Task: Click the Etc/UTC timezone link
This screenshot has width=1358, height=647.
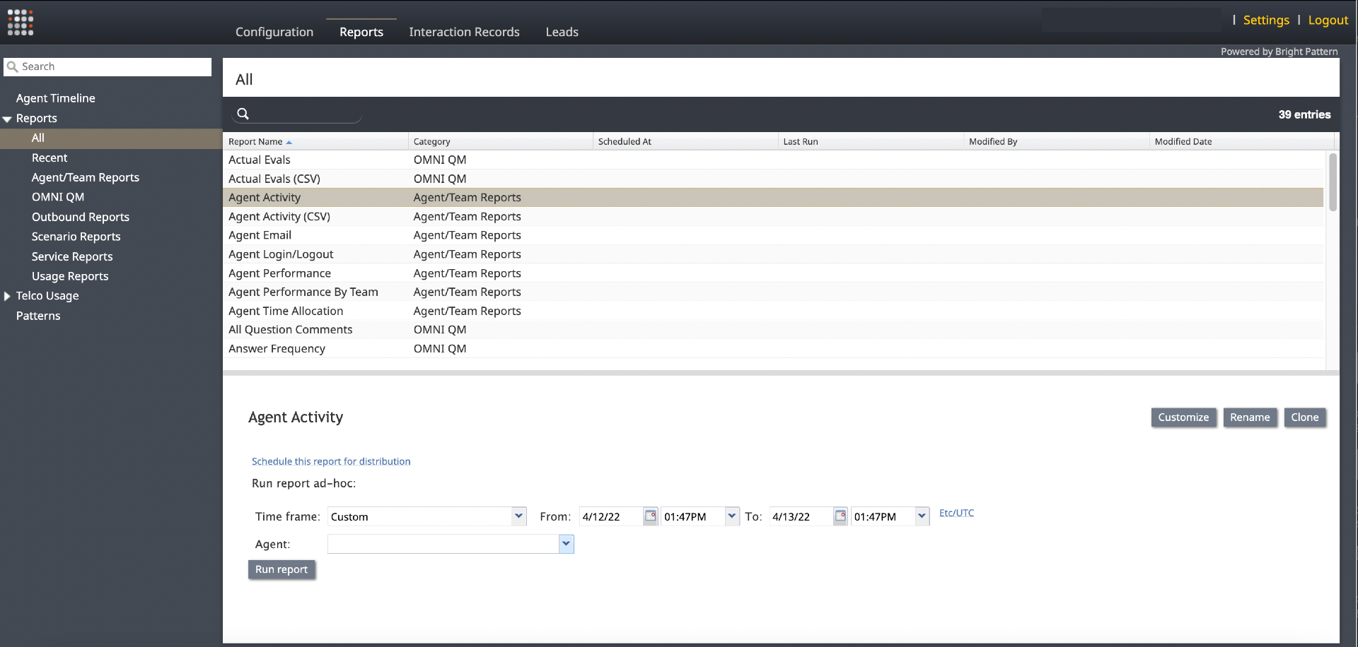Action: (956, 514)
